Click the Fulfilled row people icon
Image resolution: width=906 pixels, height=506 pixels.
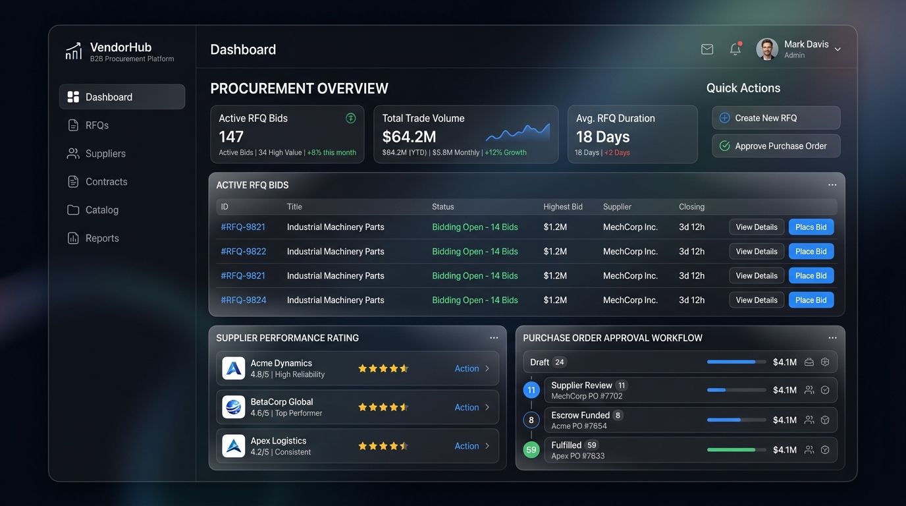click(x=809, y=450)
